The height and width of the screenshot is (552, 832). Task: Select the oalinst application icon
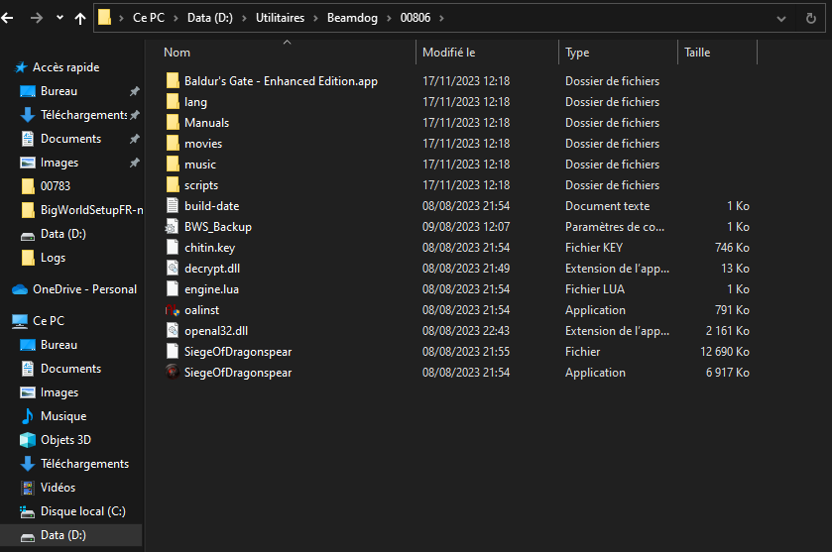(173, 309)
